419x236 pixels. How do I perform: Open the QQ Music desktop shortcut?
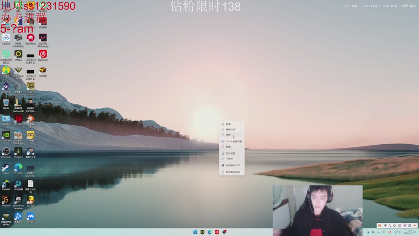(x=6, y=70)
